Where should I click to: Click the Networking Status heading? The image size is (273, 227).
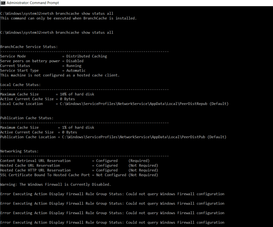tap(22, 151)
